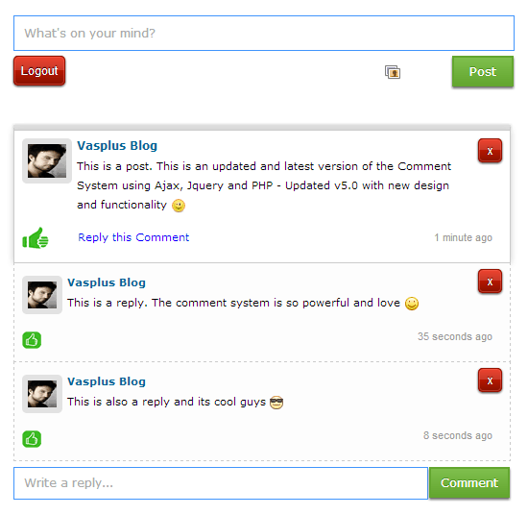528x515 pixels.
Task: Focus the 'Write a reply...' field
Action: coord(221,483)
